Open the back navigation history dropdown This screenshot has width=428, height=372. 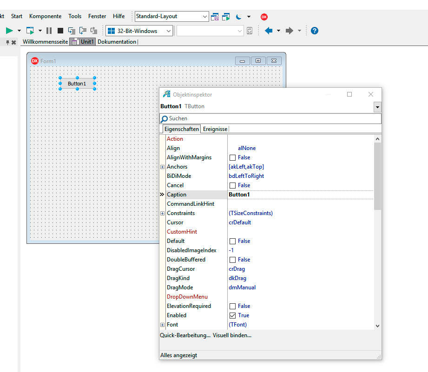point(278,31)
